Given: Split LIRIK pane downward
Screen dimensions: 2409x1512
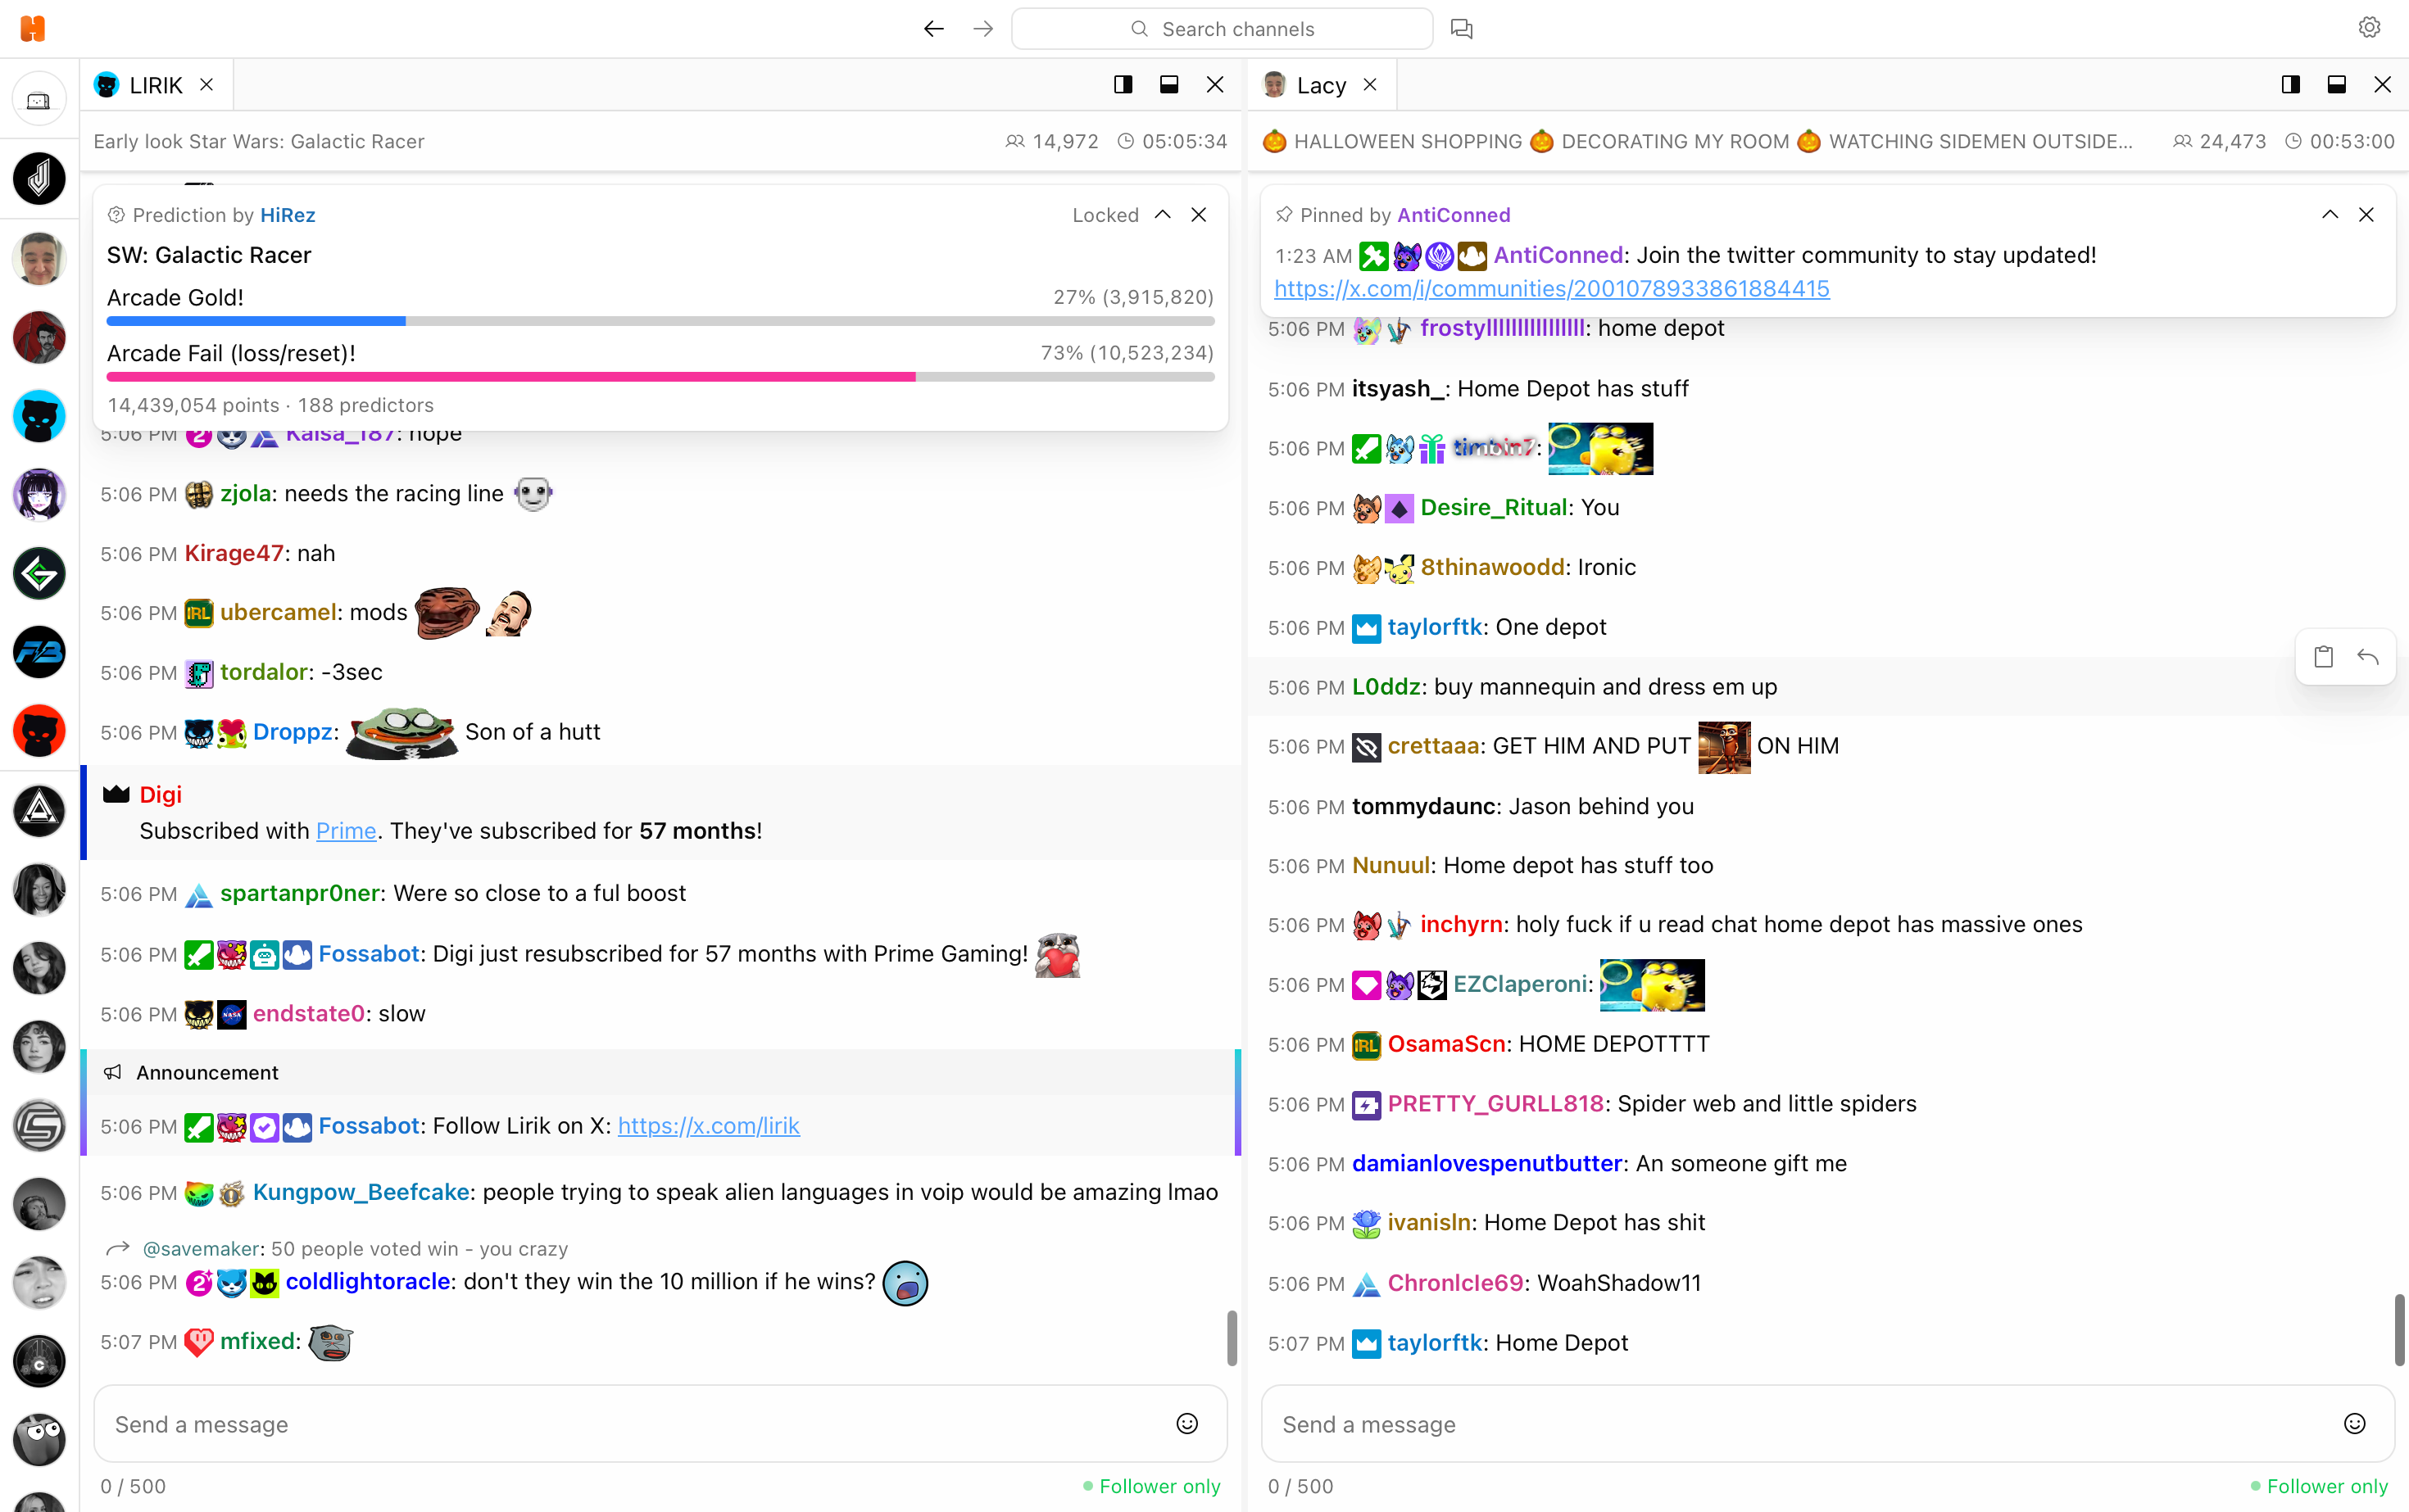Looking at the screenshot, I should point(1168,85).
